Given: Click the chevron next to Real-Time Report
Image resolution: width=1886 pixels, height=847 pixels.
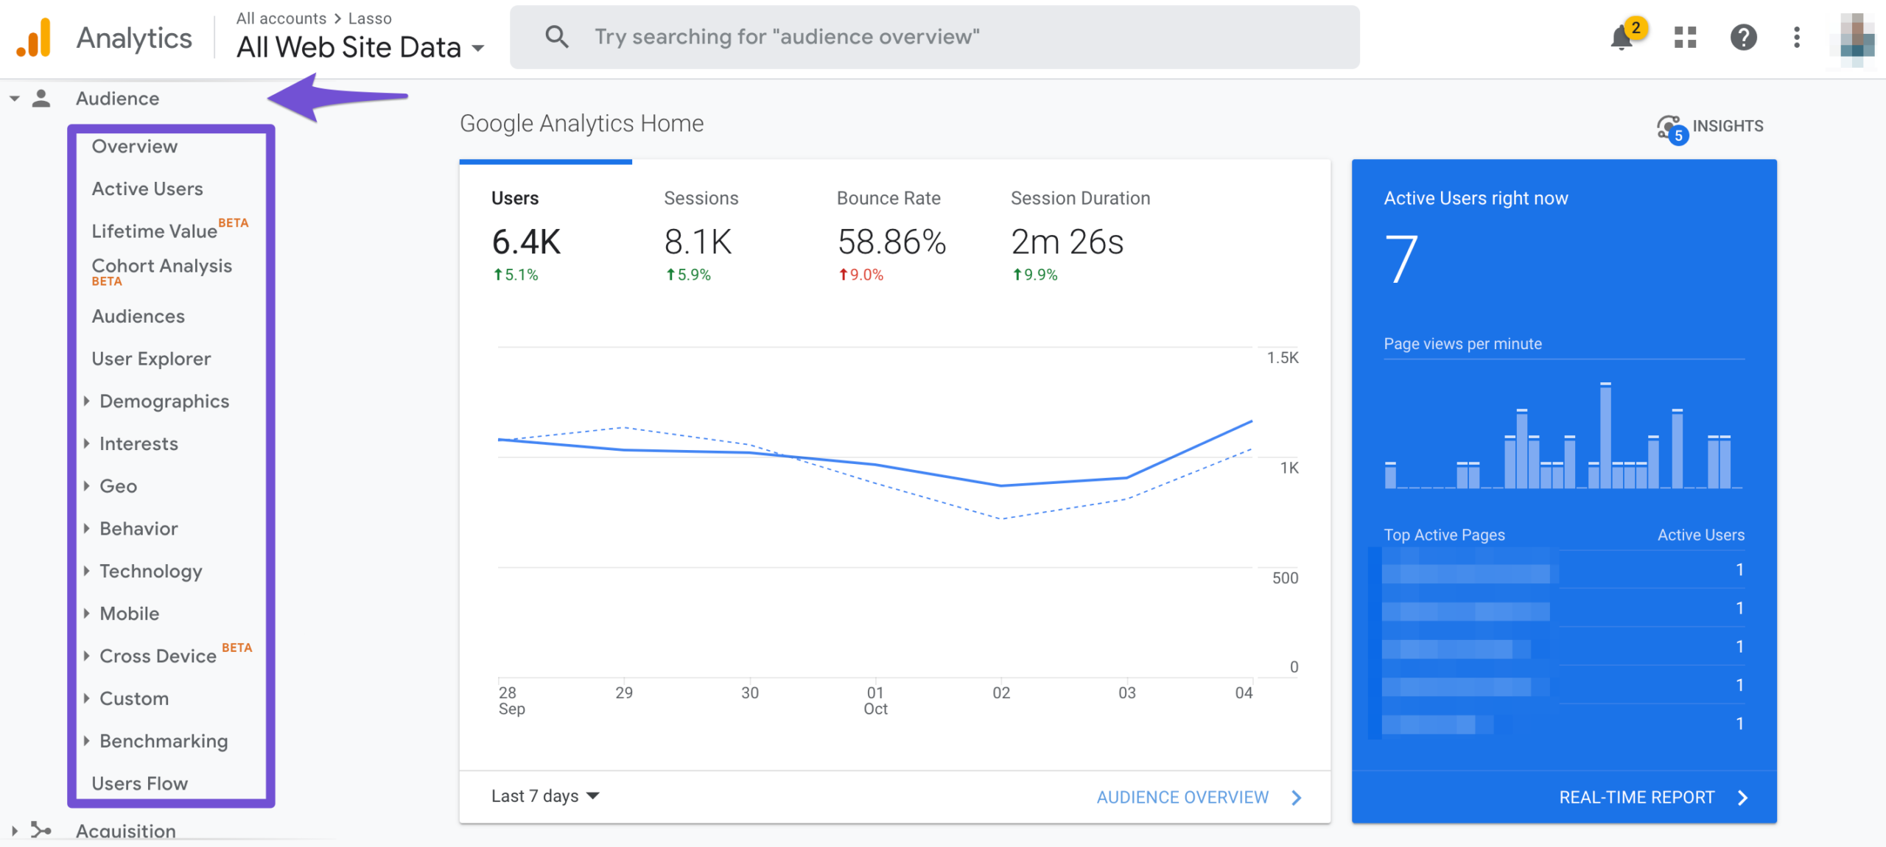Looking at the screenshot, I should click(x=1743, y=798).
